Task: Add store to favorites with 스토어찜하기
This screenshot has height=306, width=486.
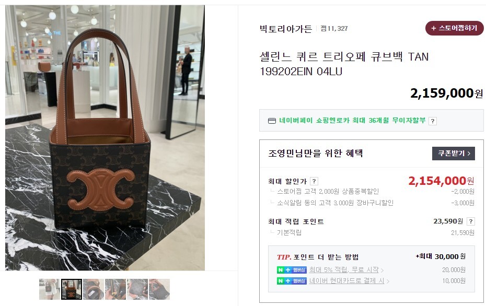Action: [455, 28]
